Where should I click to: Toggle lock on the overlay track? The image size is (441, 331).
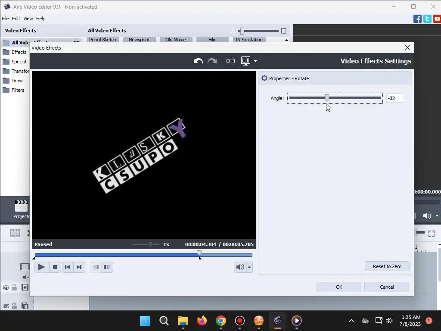[14, 306]
